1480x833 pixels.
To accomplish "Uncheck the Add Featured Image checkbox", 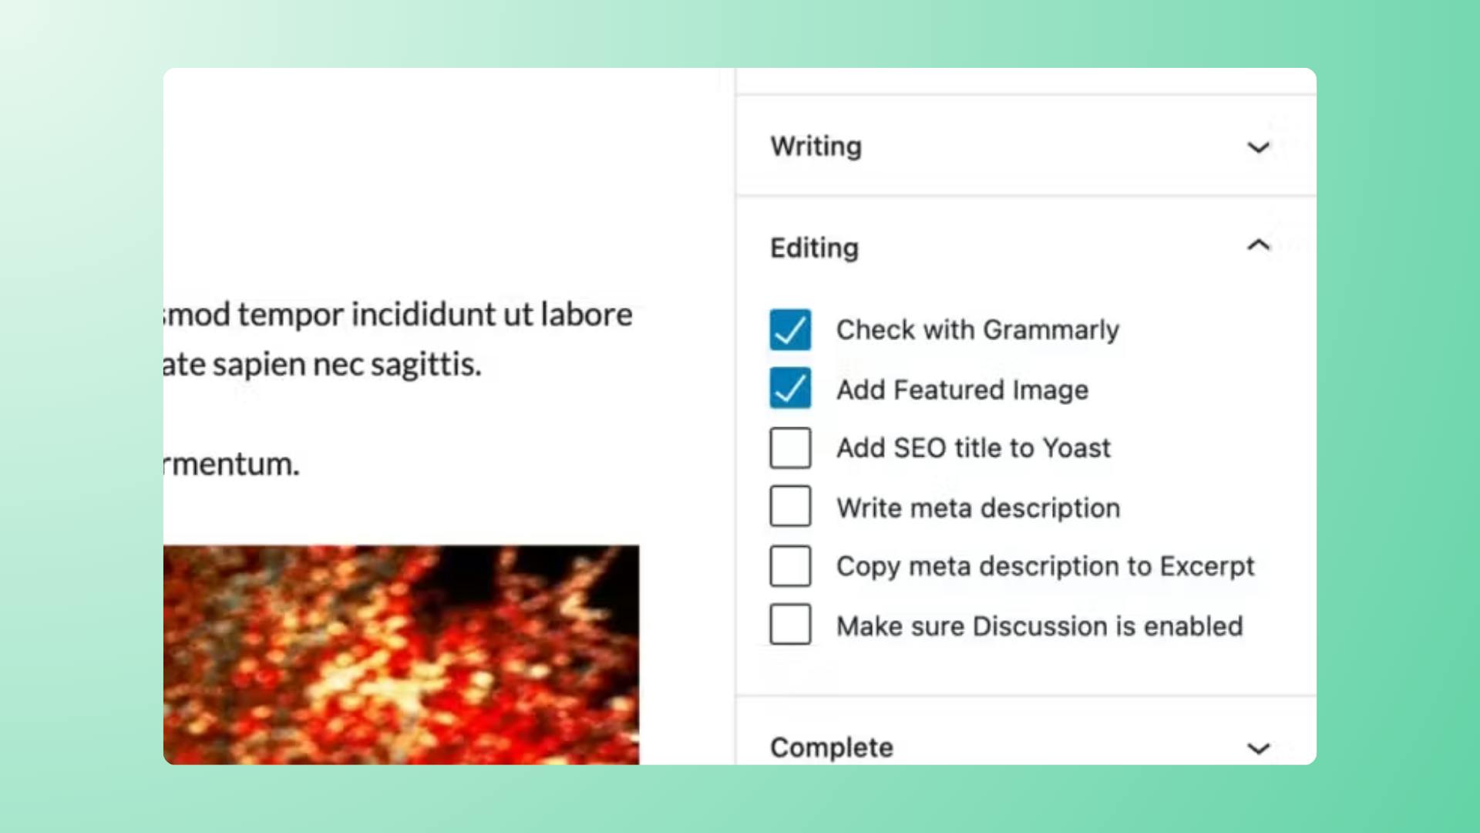I will (790, 388).
